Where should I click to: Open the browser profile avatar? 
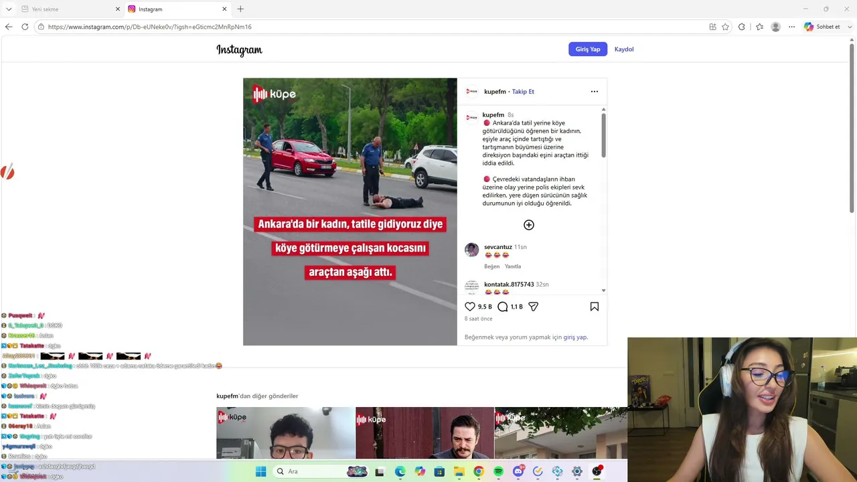click(x=776, y=27)
